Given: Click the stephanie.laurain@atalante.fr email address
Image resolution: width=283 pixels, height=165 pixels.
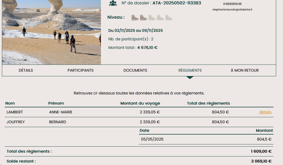Looking at the screenshot, I should click(232, 9).
